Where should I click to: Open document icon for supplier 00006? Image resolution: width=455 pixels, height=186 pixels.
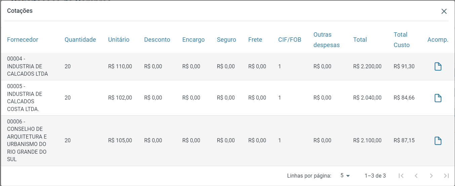438,141
